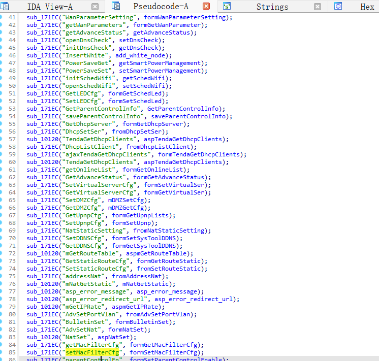This screenshot has width=379, height=361.
Task: Click the Pseudocode-A tab icon
Action: [x=116, y=6]
